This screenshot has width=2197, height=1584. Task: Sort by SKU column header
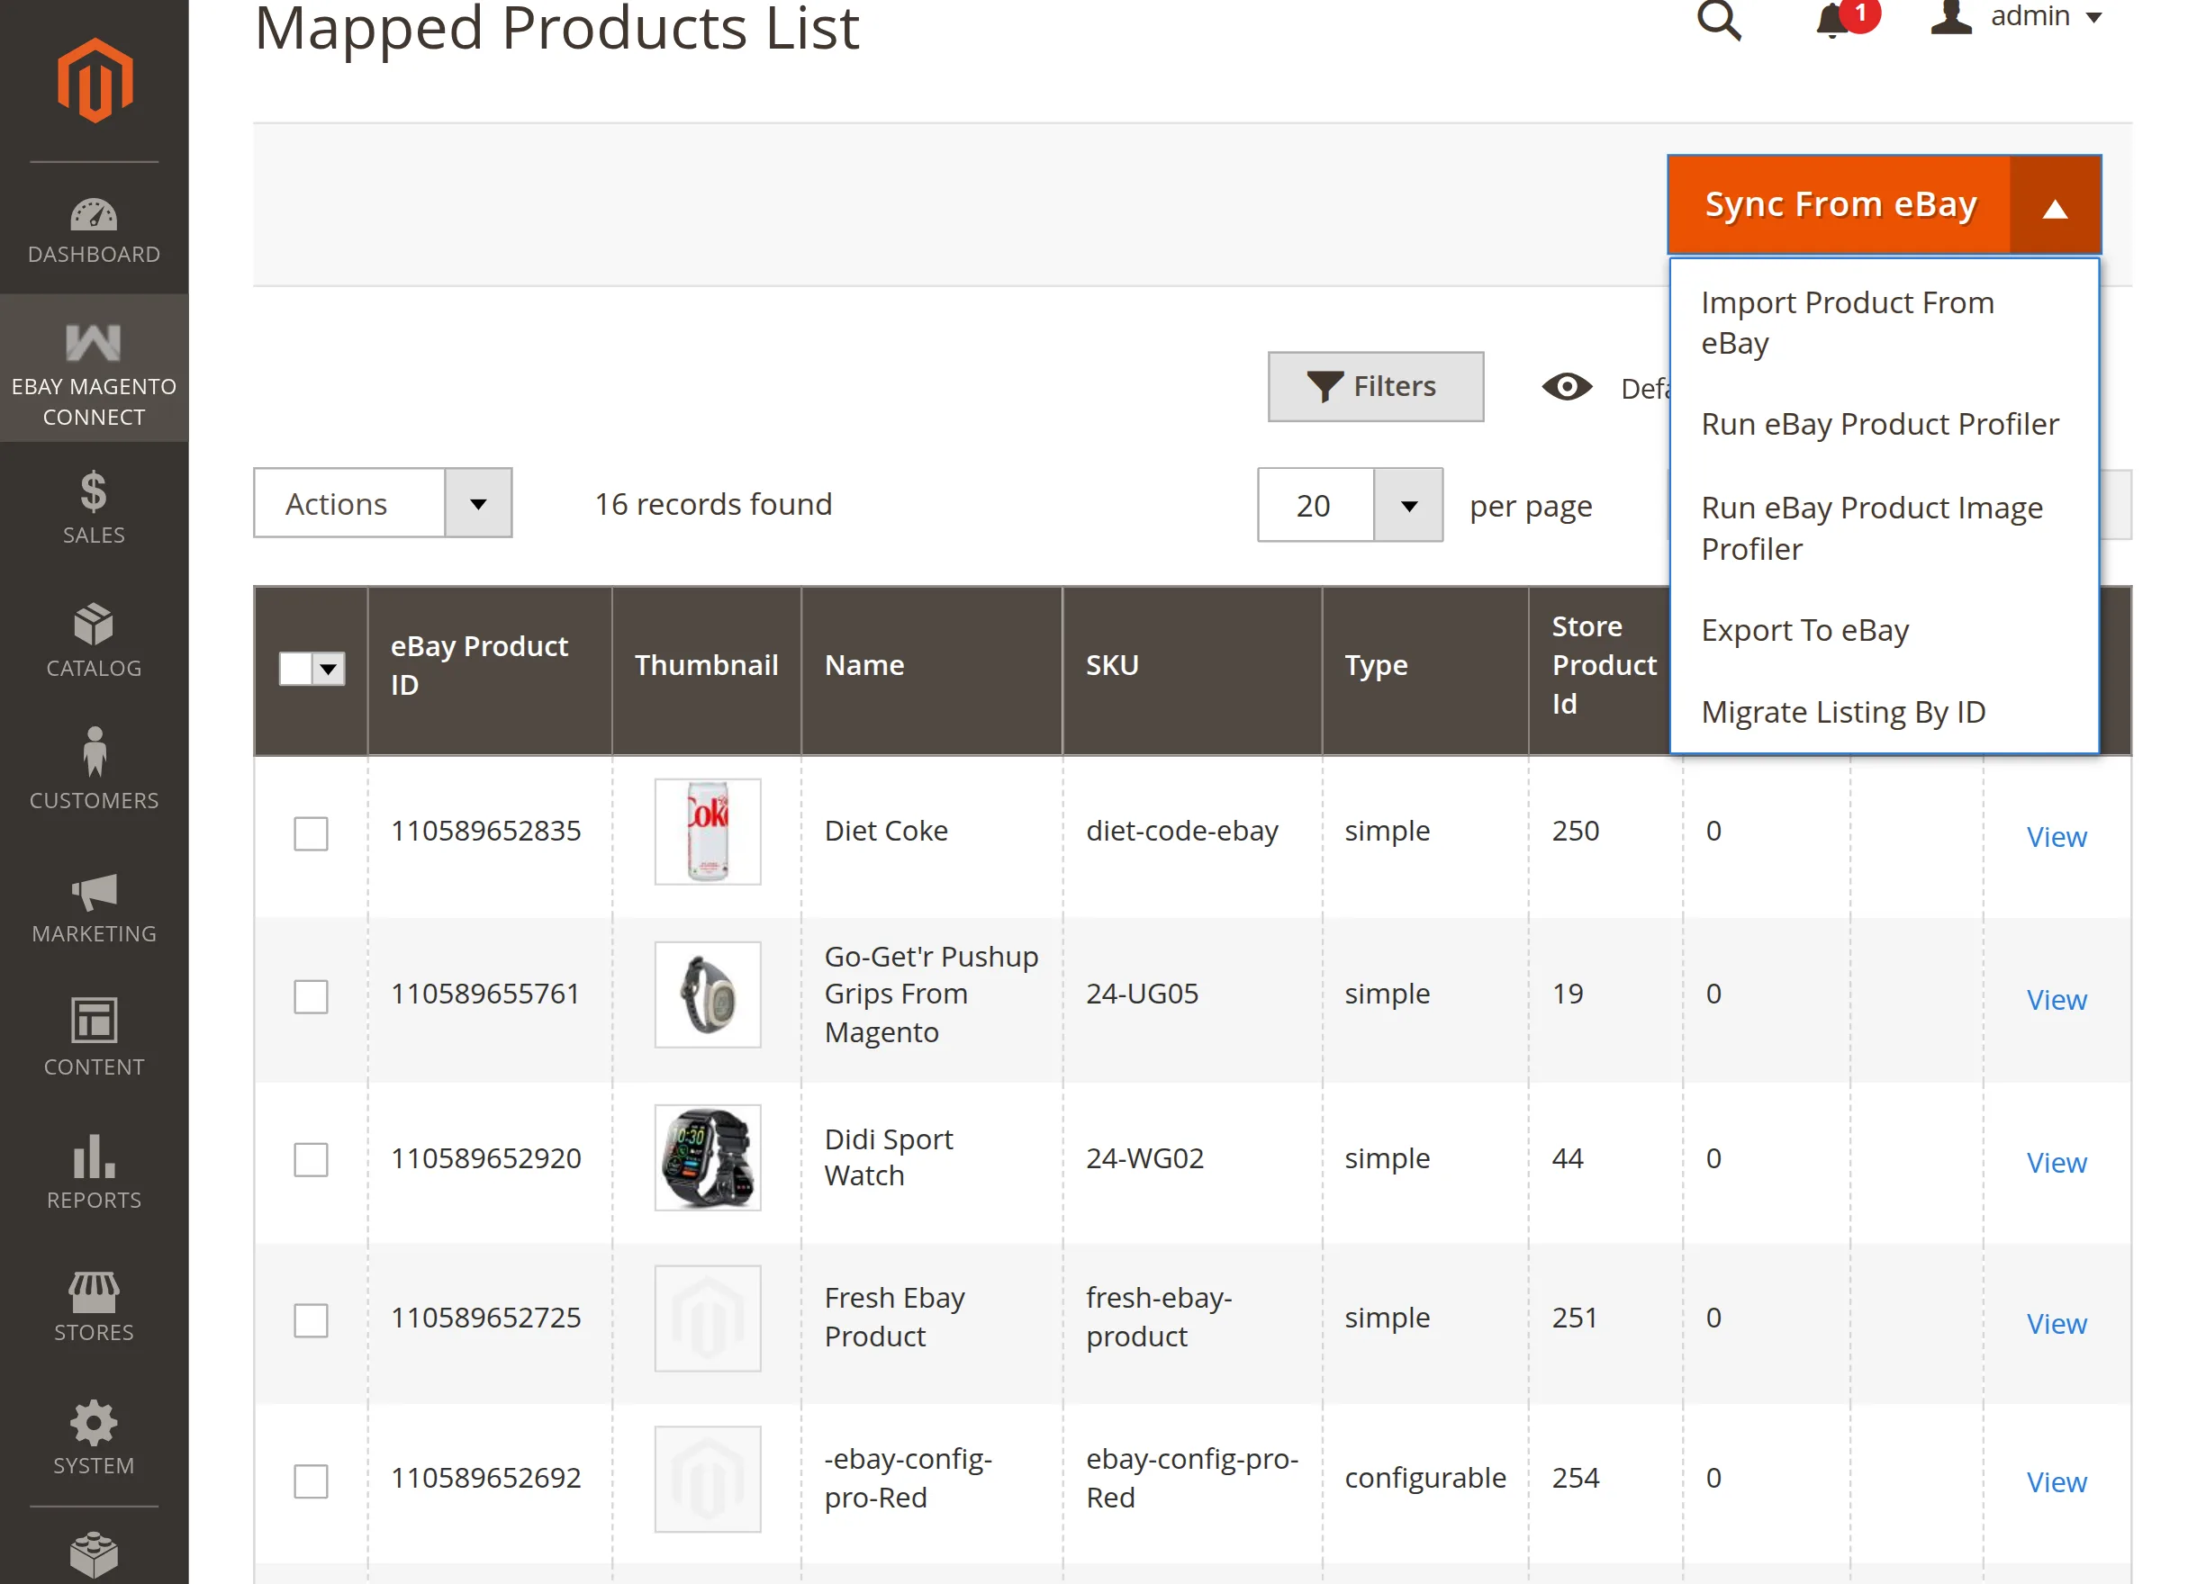point(1192,669)
